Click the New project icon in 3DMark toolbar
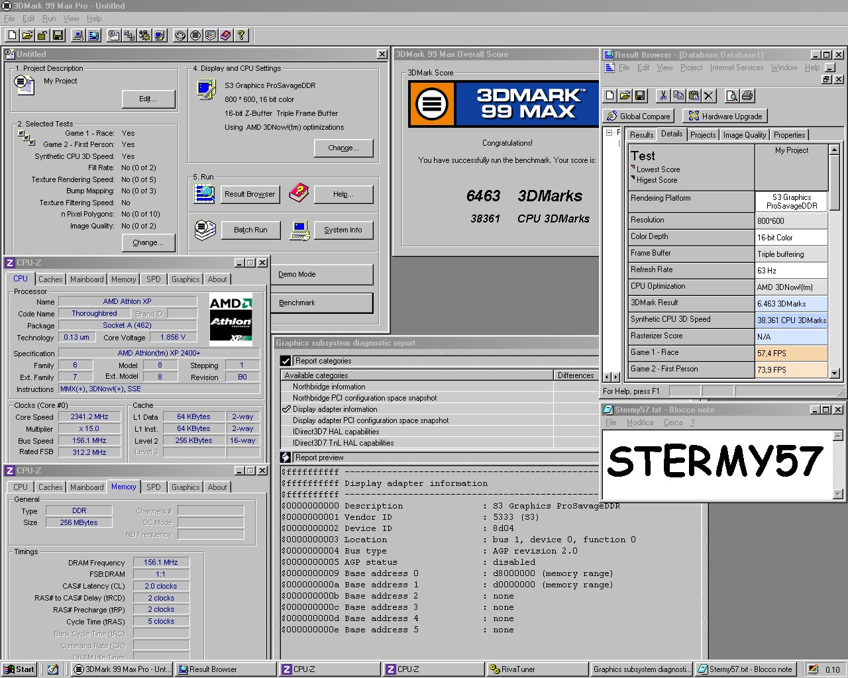This screenshot has width=848, height=678. 12,35
